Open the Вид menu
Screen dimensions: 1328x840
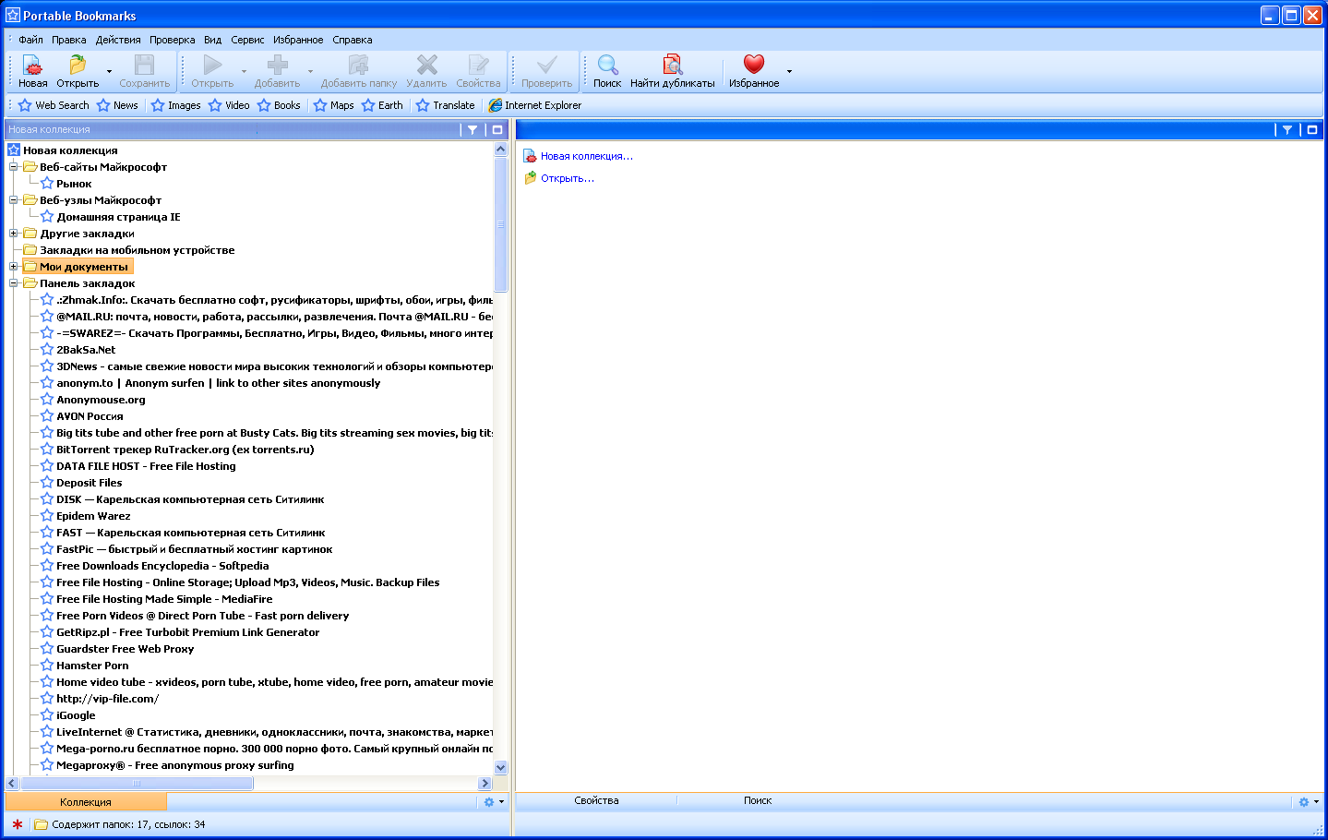[213, 40]
